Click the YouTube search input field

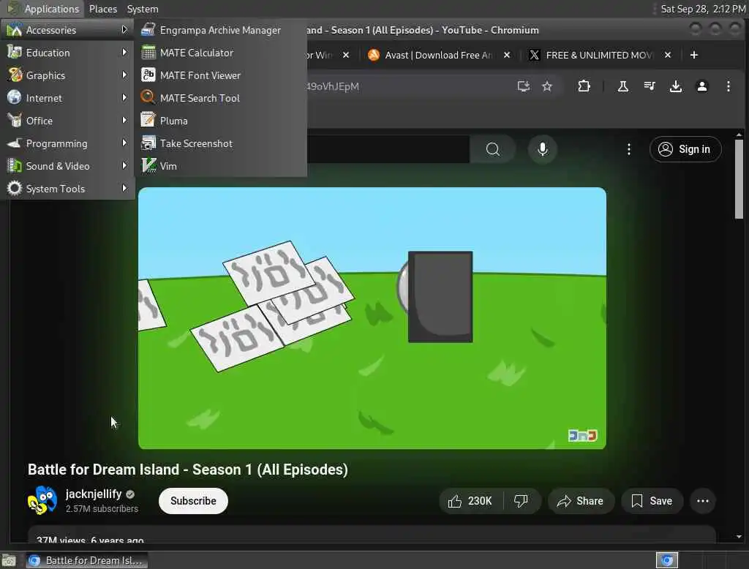tap(388, 149)
